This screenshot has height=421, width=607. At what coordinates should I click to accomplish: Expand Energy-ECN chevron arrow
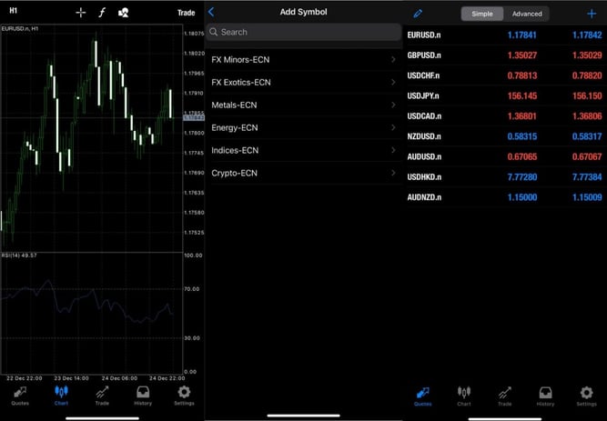pos(393,127)
